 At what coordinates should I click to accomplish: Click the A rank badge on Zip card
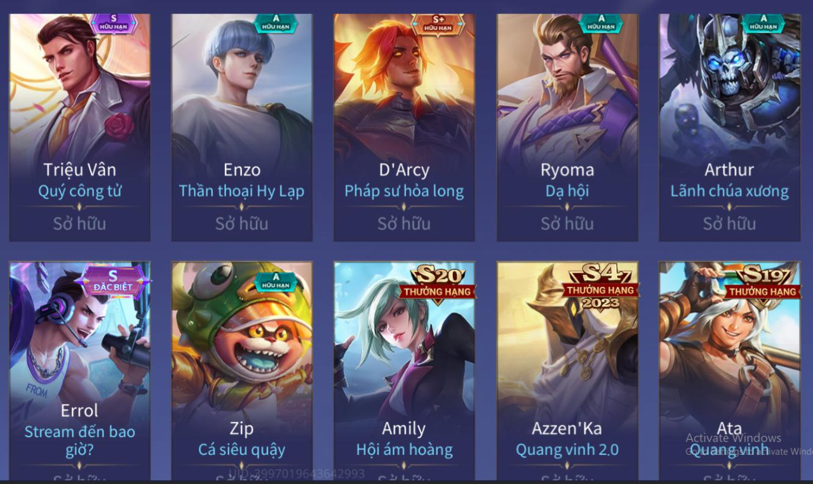coord(276,282)
